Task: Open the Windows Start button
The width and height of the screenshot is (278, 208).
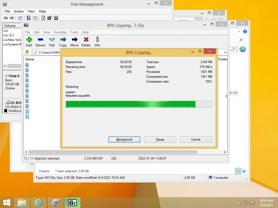Action: [x=7, y=203]
